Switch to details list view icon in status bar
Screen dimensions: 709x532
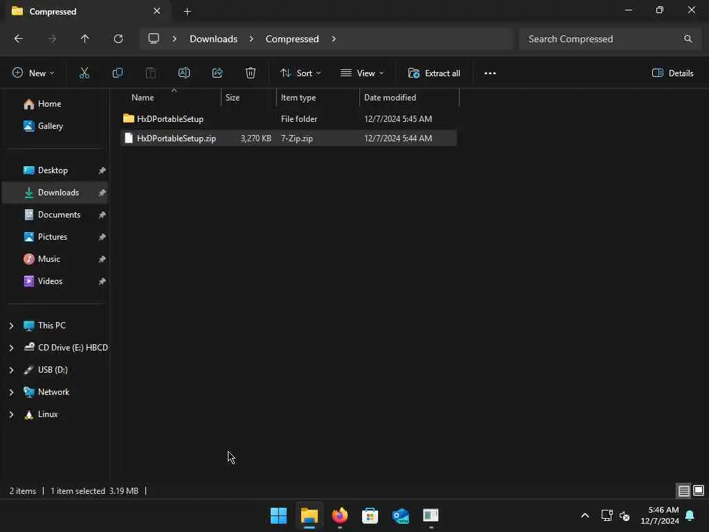[683, 491]
